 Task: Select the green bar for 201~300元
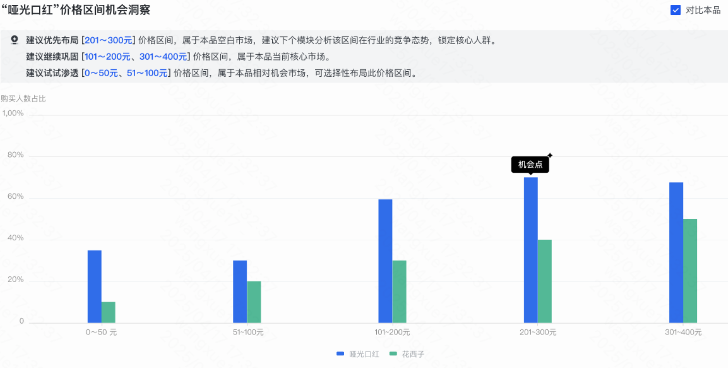[544, 281]
